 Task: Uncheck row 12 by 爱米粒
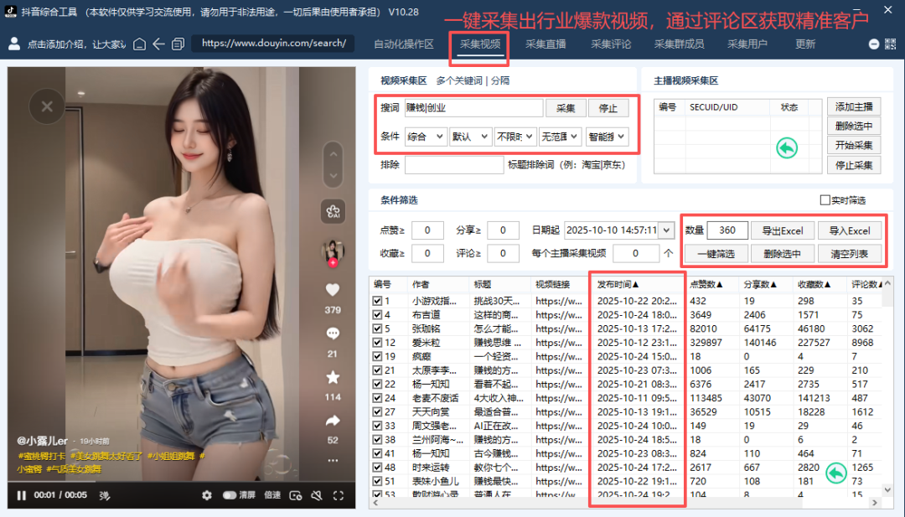pos(377,342)
